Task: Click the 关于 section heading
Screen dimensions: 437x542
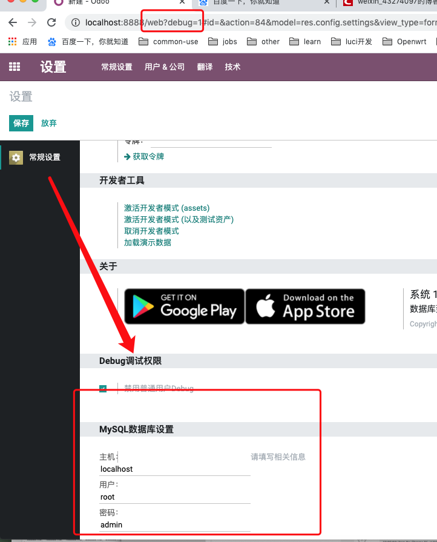Action: point(108,266)
